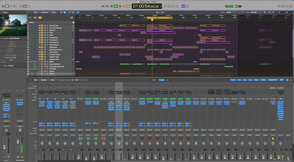Click the Metronome button beside purple Count-in
The image size is (294, 162).
[187, 6]
